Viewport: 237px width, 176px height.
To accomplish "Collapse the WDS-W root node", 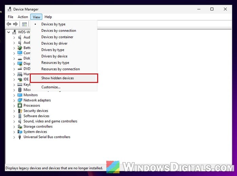I will tap(8, 32).
